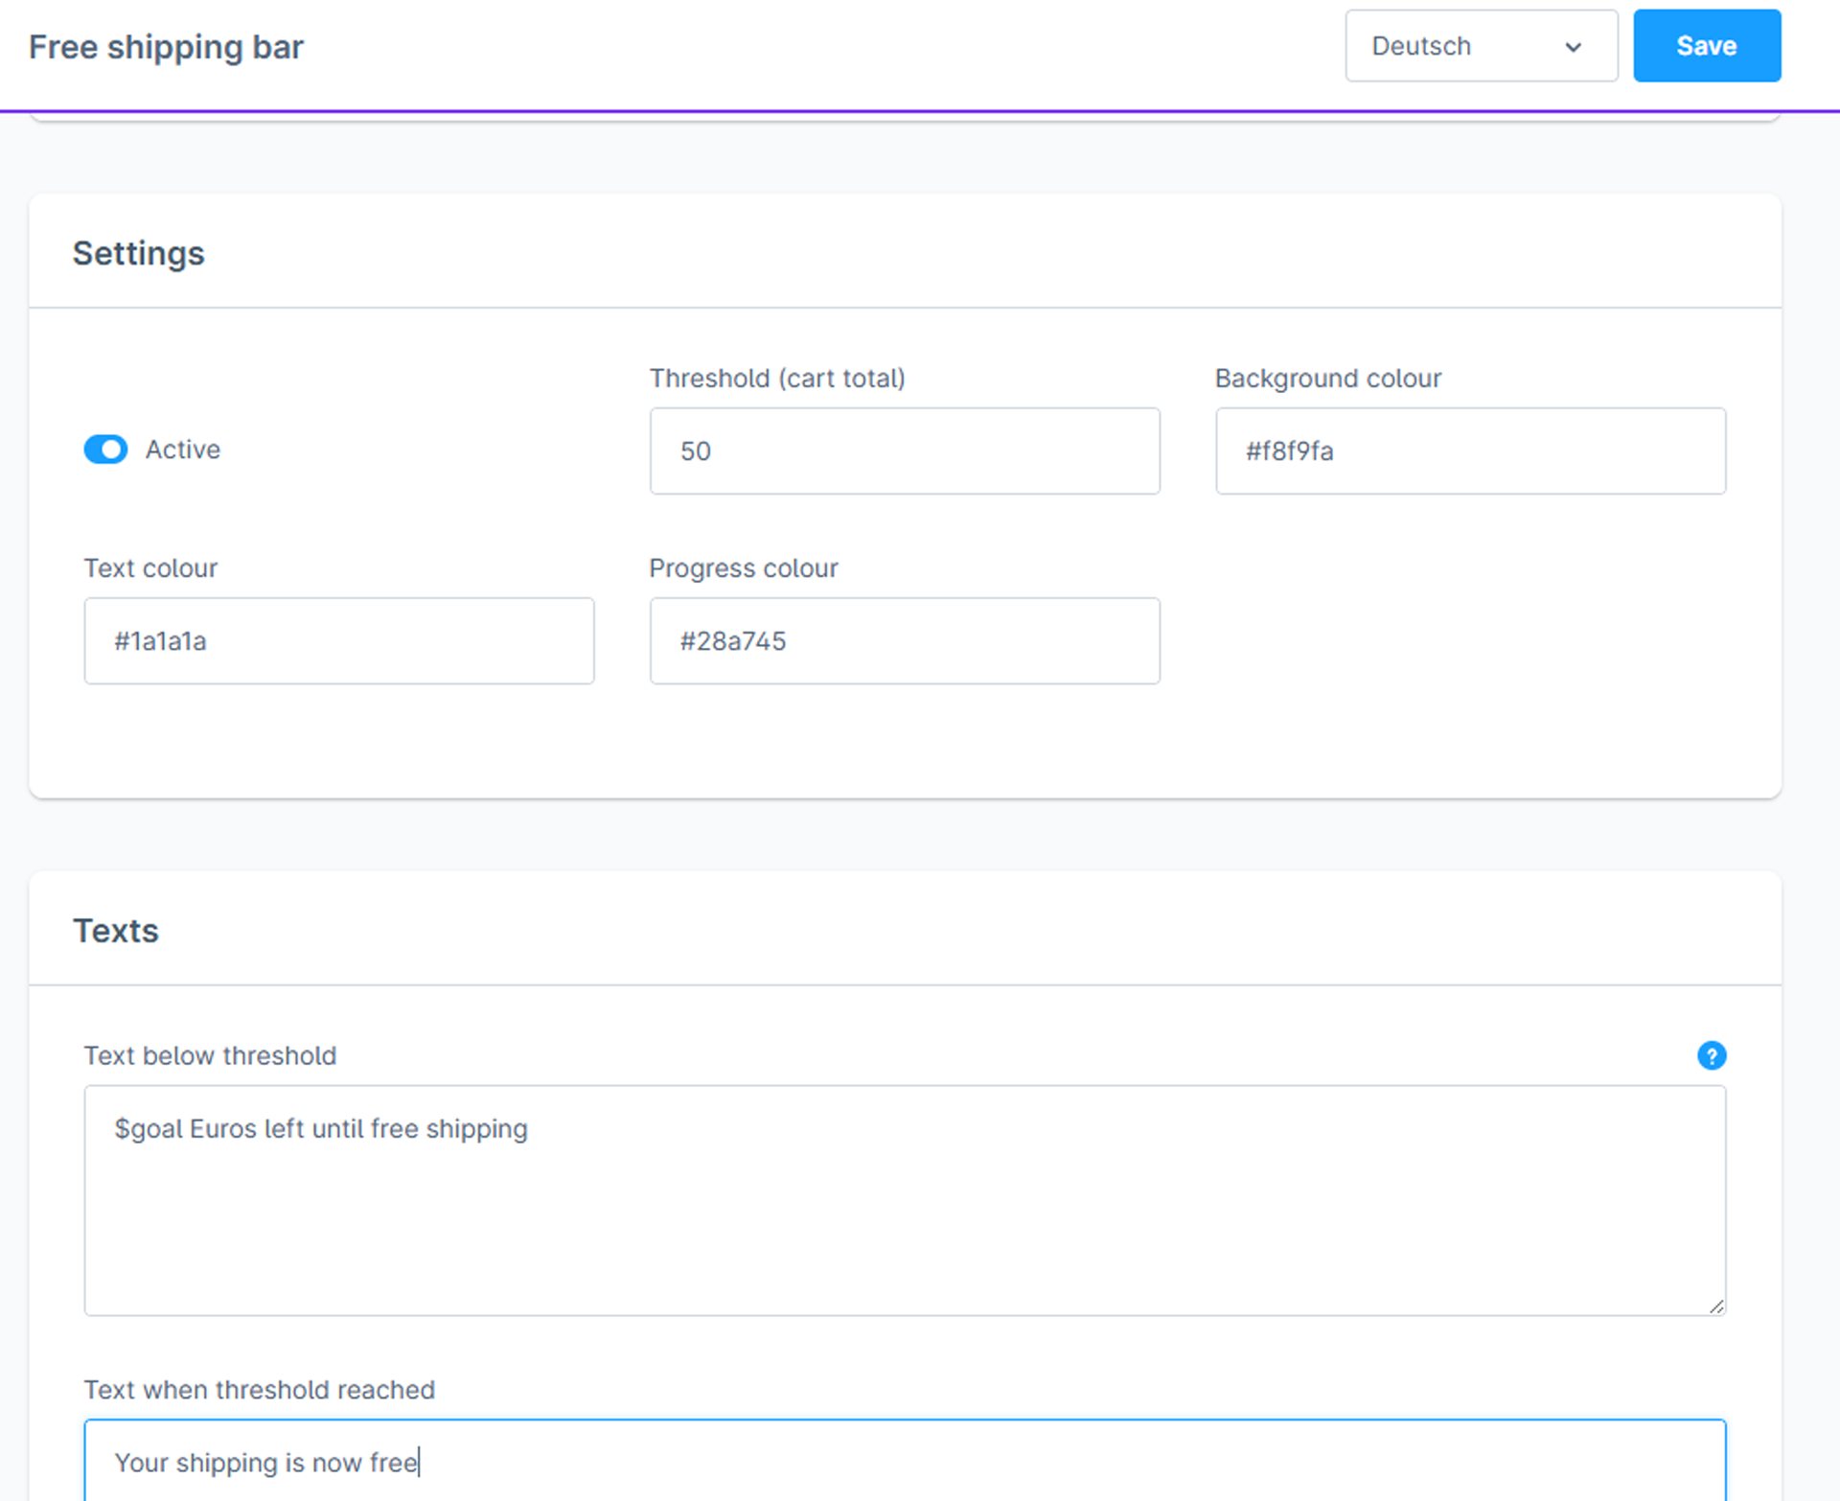Click the chevron arrow in language selector
Image resolution: width=1840 pixels, height=1501 pixels.
[1573, 47]
